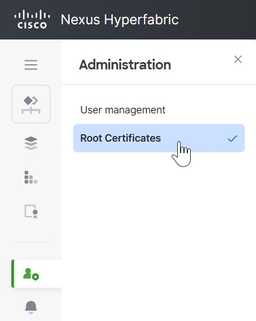Click the sidebar horizontal divider line
The width and height of the screenshot is (256, 321).
[31, 242]
